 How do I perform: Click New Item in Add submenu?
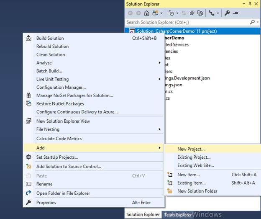pos(213,175)
